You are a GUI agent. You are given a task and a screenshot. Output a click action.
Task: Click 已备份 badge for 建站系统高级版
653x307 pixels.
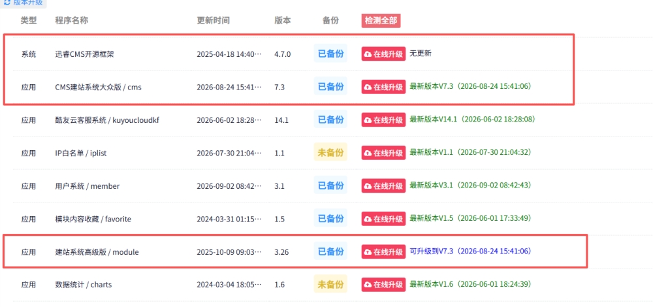pyautogui.click(x=330, y=252)
